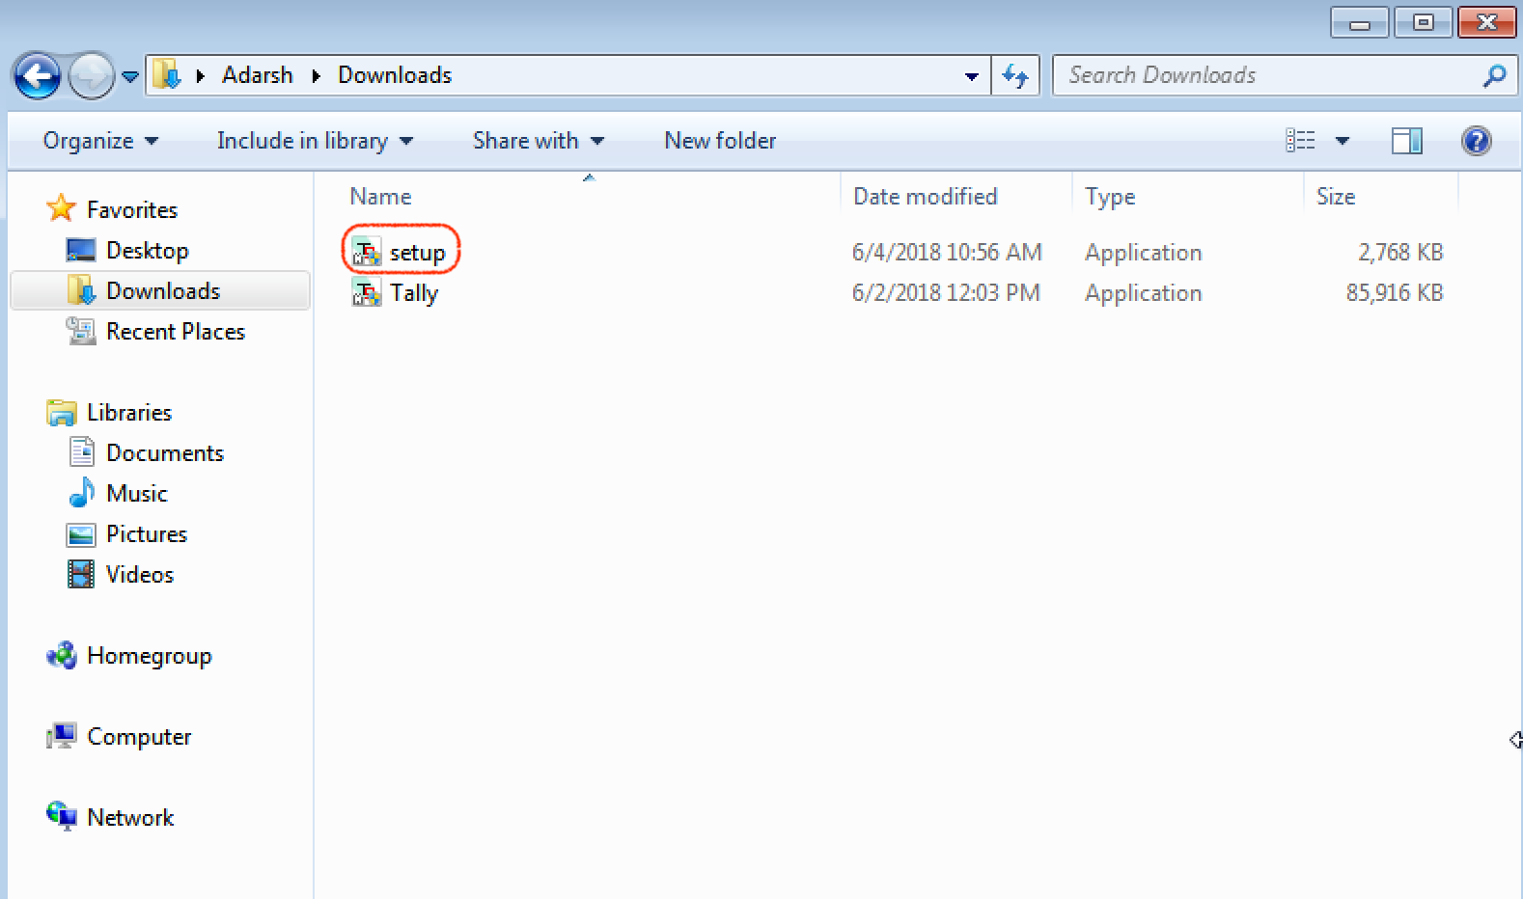Image resolution: width=1523 pixels, height=899 pixels.
Task: Click the Favorites star icon
Action: point(61,208)
